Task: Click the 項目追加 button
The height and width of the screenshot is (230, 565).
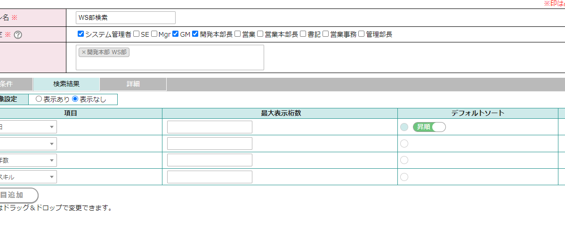Action: (14, 195)
